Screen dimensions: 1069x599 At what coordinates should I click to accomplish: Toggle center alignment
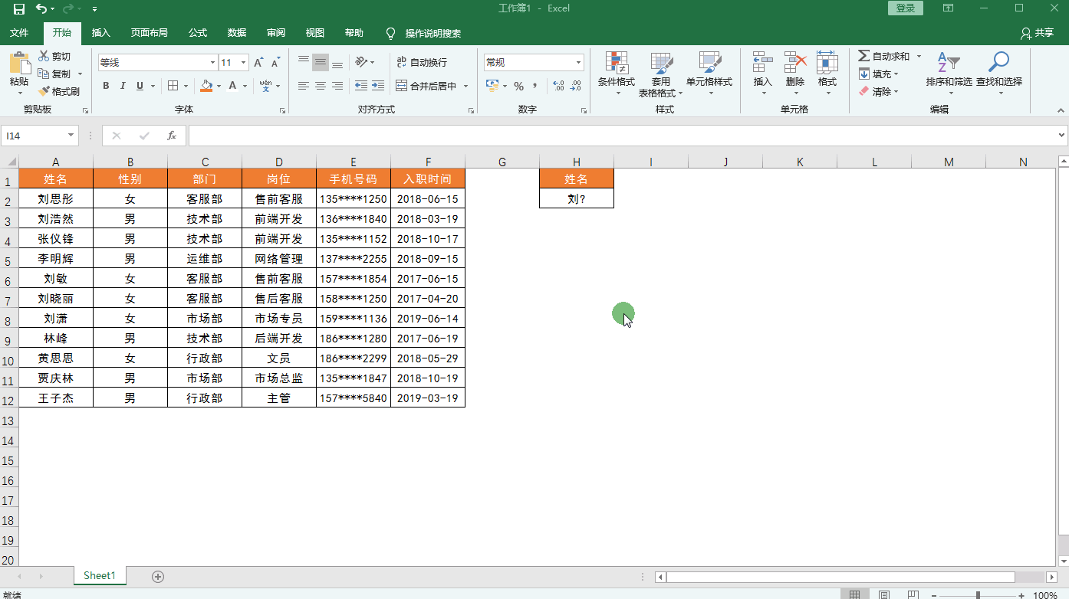[x=320, y=86]
